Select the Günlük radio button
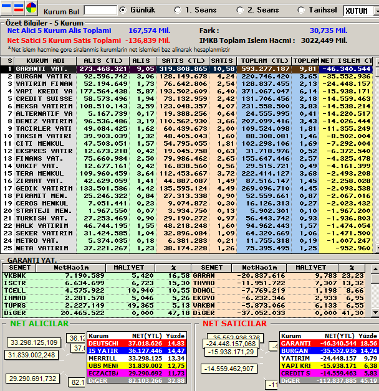This screenshot has height=391, width=379. click(x=123, y=10)
